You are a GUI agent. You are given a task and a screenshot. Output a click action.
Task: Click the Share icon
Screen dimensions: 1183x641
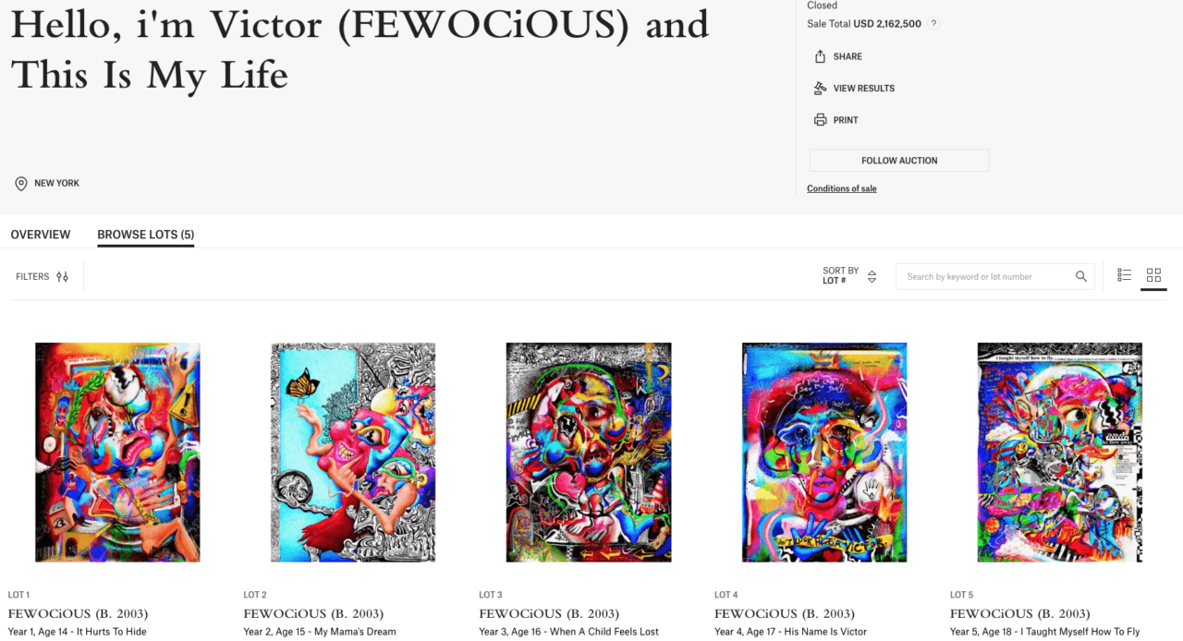click(x=820, y=56)
